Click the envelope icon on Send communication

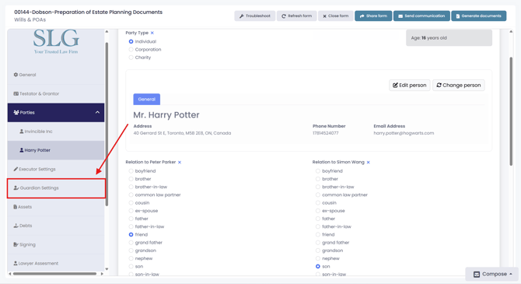[x=400, y=16]
